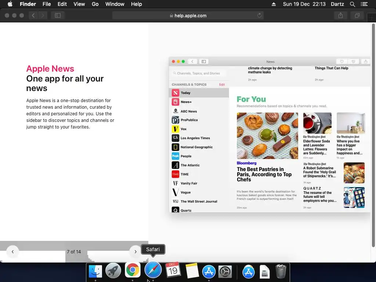Select News+ in sidebar
Screen dimensions: 376x282
[x=199, y=102]
